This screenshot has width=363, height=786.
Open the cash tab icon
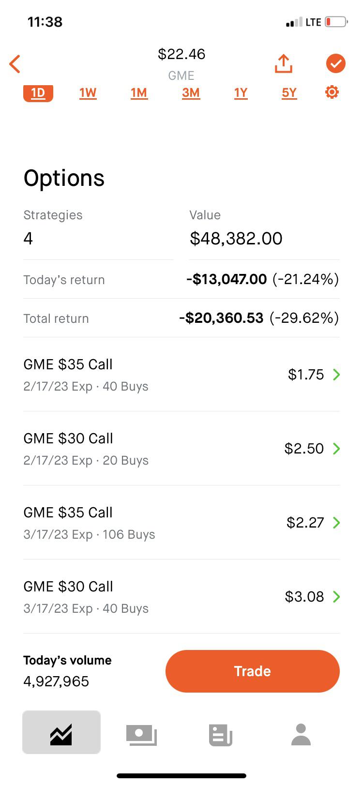click(x=141, y=735)
